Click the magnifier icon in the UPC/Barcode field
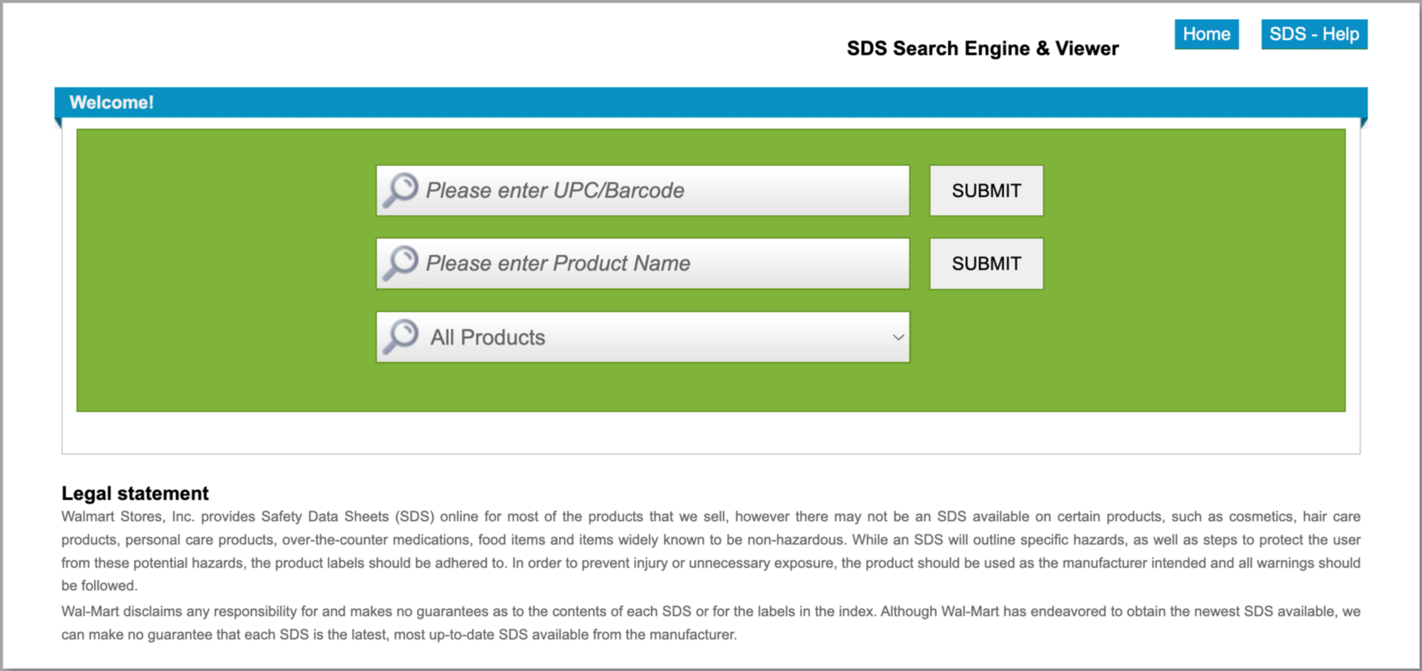The height and width of the screenshot is (671, 1422). tap(400, 189)
